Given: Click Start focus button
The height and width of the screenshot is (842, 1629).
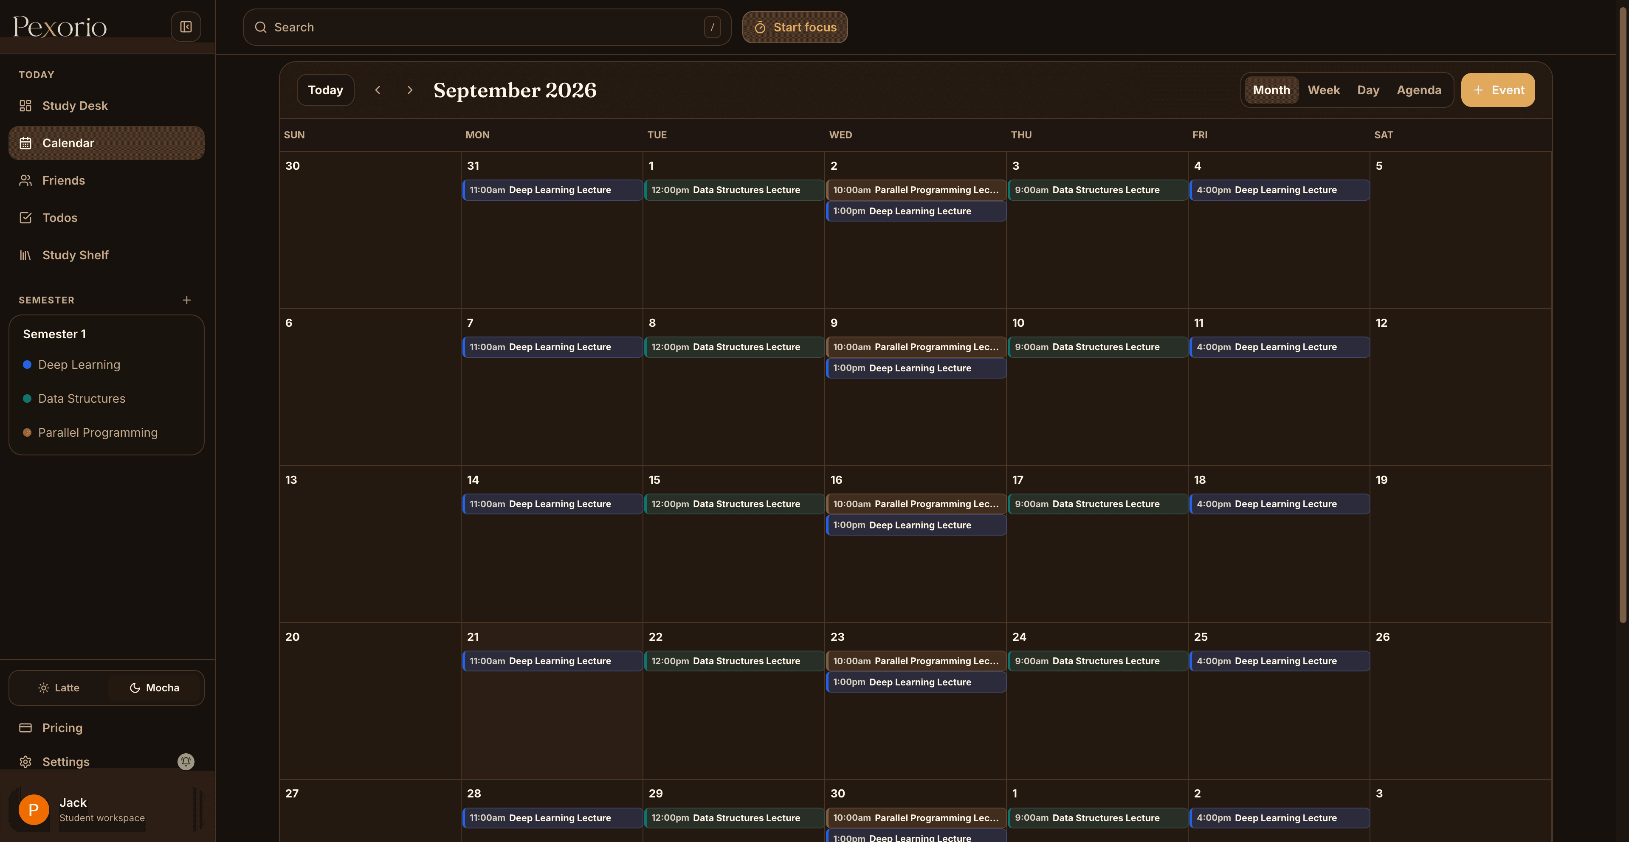Looking at the screenshot, I should point(794,27).
